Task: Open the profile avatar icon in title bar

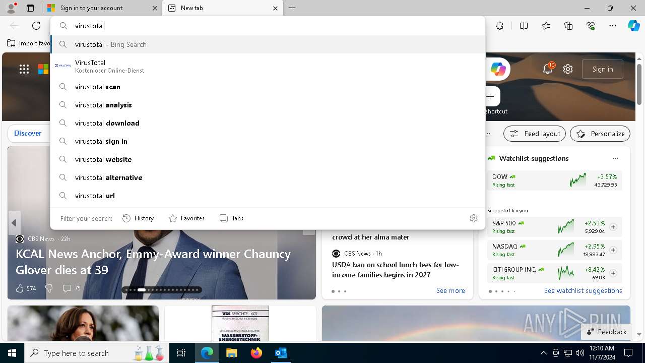Action: (x=11, y=8)
